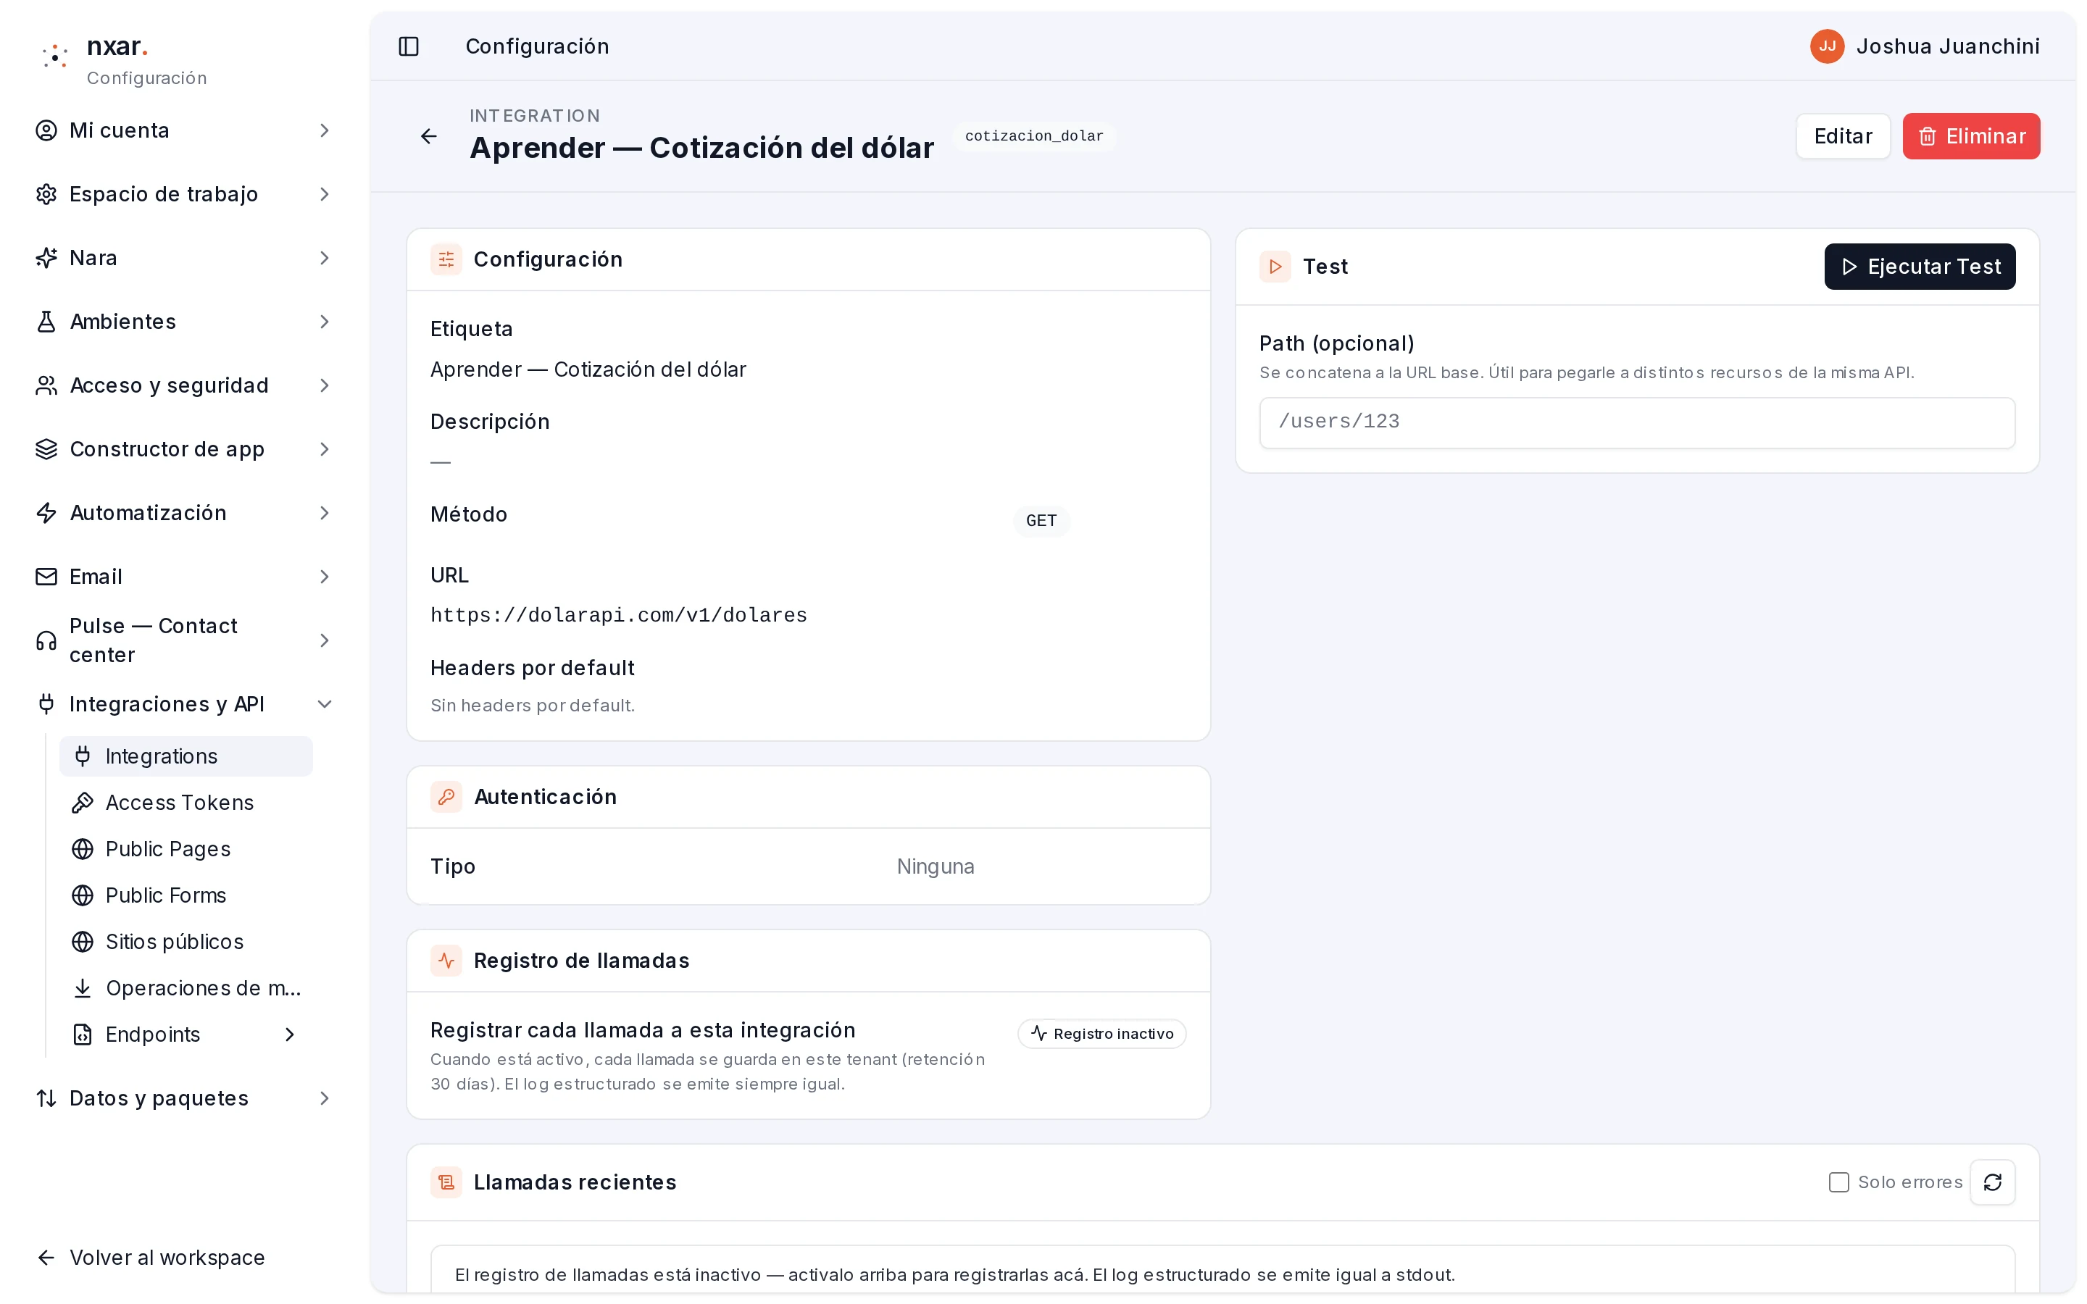Click the Autenticación key icon
The width and height of the screenshot is (2087, 1304).
click(446, 797)
